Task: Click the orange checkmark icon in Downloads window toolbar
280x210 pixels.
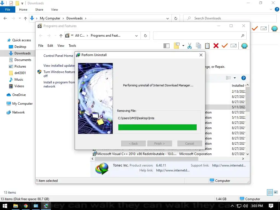Action: point(255,28)
